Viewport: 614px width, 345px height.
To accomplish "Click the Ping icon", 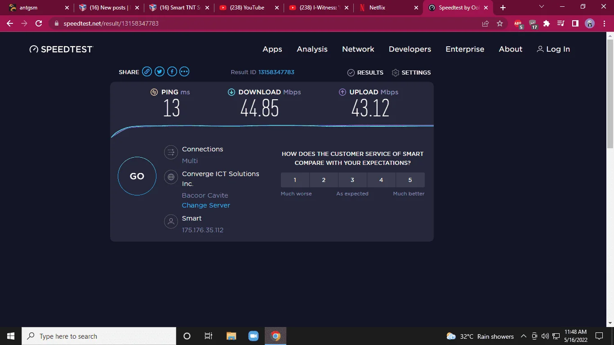I will pos(154,92).
